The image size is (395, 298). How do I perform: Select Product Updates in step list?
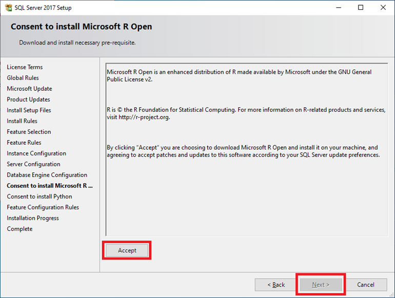(x=28, y=100)
